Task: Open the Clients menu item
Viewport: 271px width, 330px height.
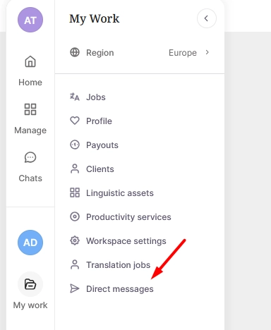Action: 100,169
